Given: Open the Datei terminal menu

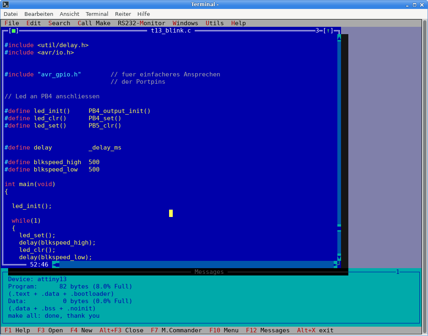Looking at the screenshot, I should coord(11,14).
